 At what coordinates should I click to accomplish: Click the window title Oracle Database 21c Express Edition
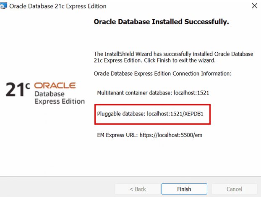(58, 6)
